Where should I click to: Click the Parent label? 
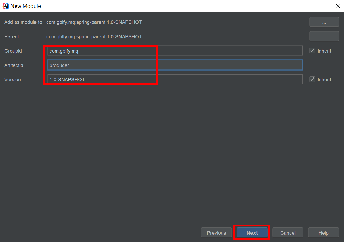pos(11,36)
